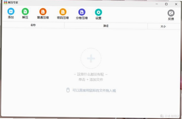Click the 可以直接用鼠标将文件拖入哦 tip text

(x=94, y=90)
